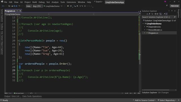Screen dimensions: 181x102
Task: Open the Build menu
Action: coord(35,2)
